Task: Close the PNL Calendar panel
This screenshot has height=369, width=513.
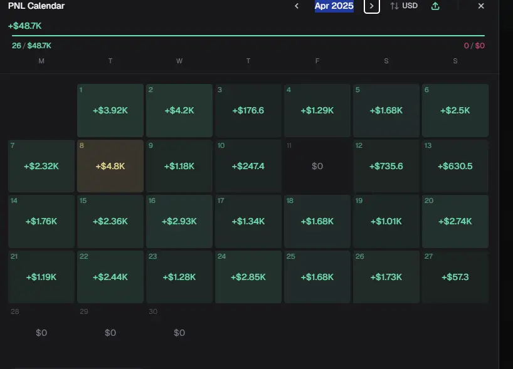Action: point(481,6)
